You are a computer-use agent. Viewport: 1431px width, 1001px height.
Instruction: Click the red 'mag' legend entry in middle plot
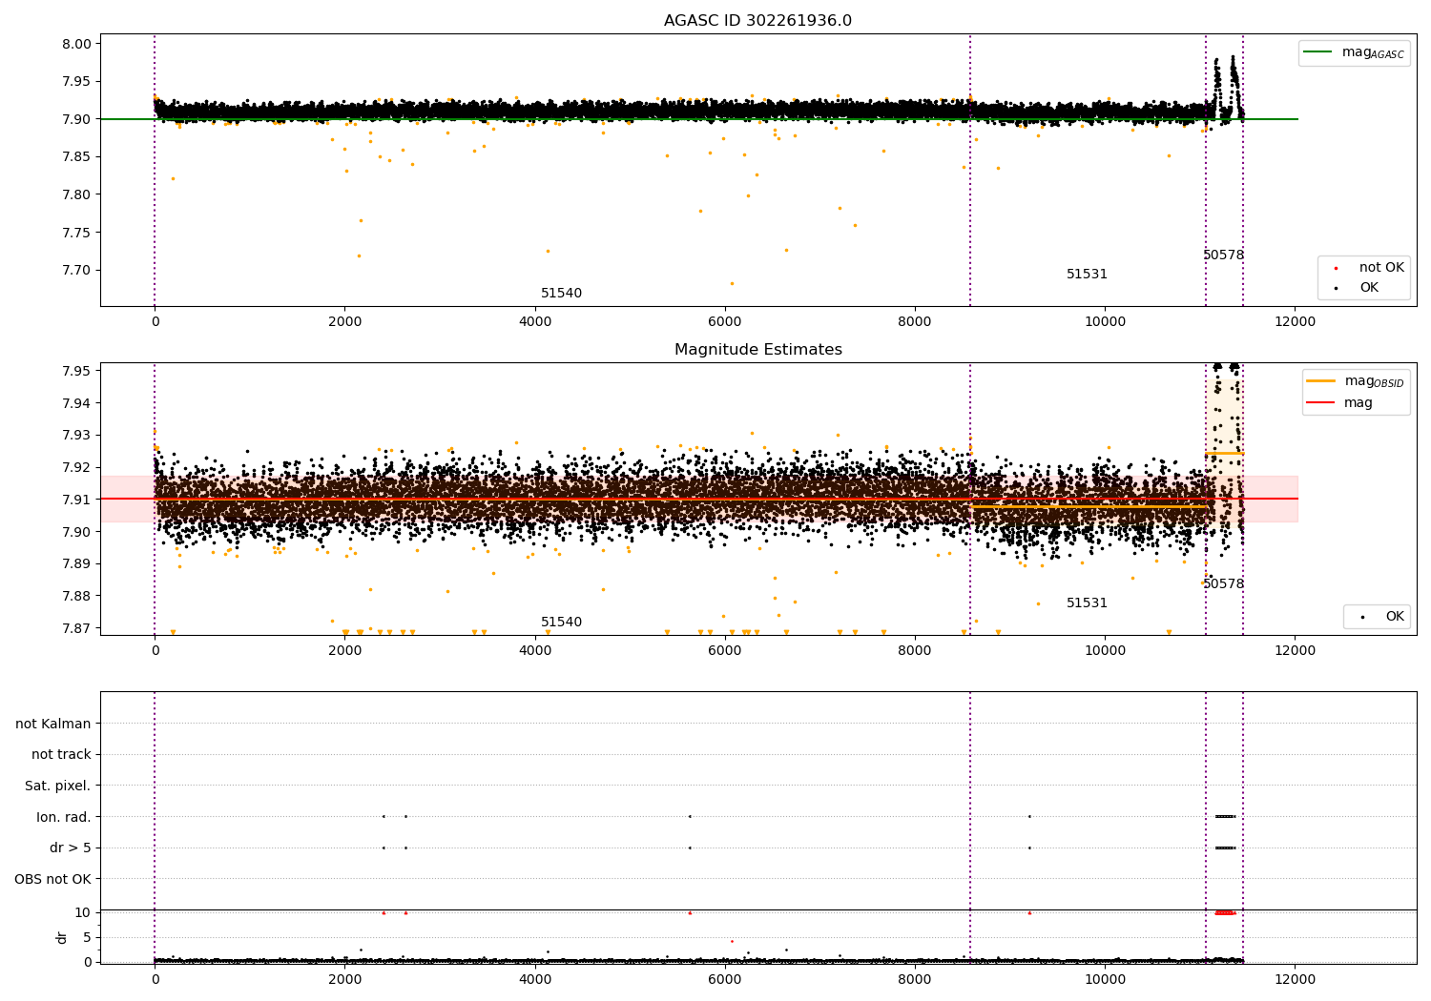[1340, 403]
